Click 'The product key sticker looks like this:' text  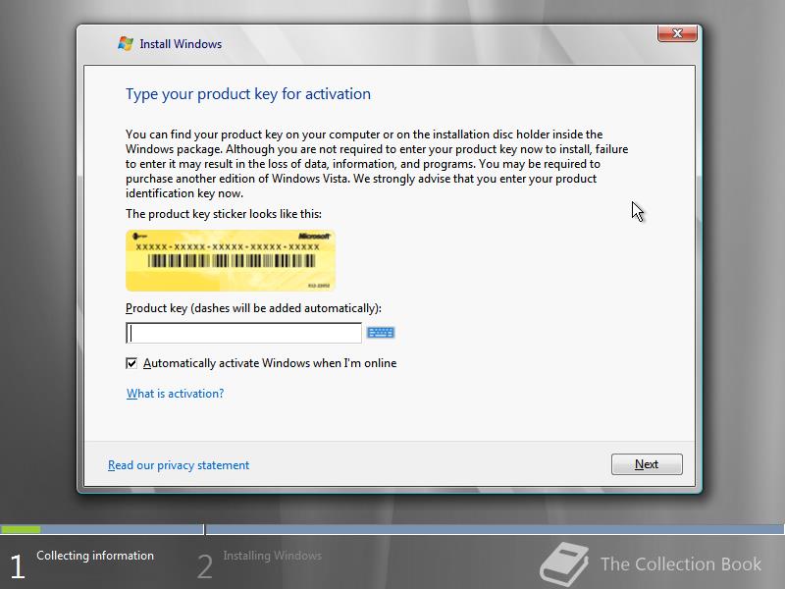coord(224,214)
